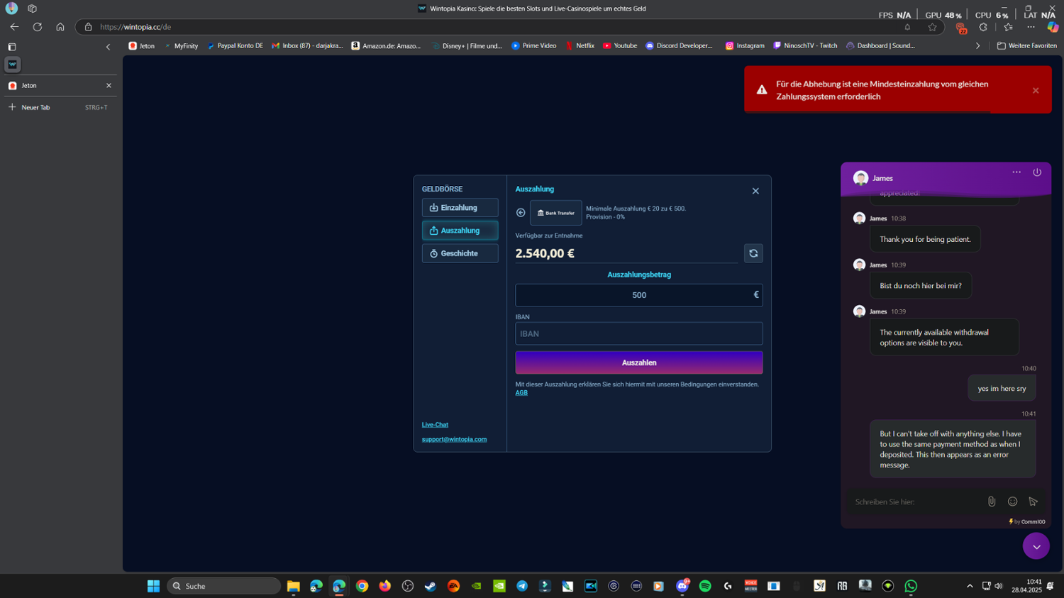
Task: Click the Auszahlungsbetrag amount field
Action: click(x=638, y=295)
